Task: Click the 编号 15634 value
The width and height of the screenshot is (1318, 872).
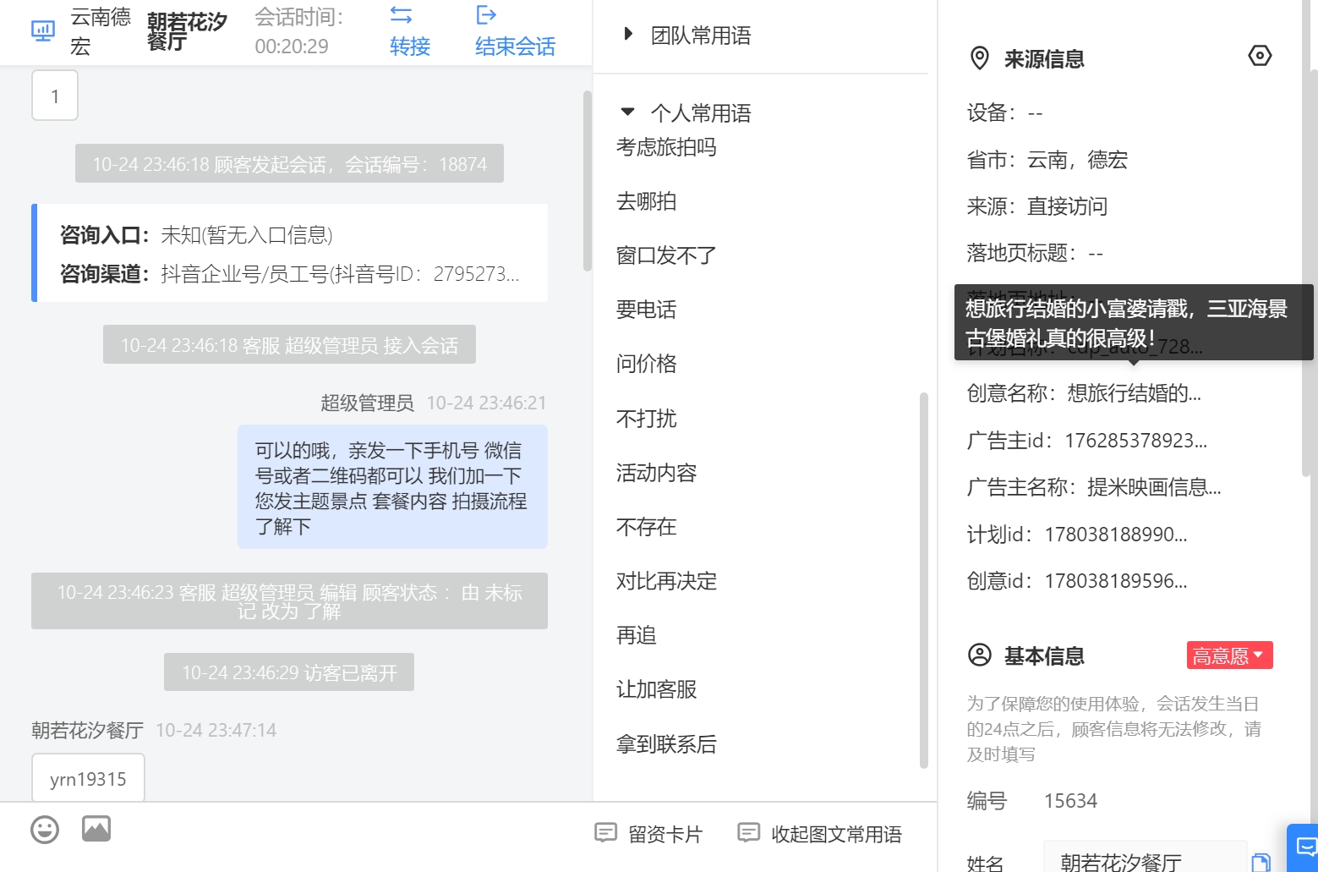Action: pyautogui.click(x=1070, y=801)
